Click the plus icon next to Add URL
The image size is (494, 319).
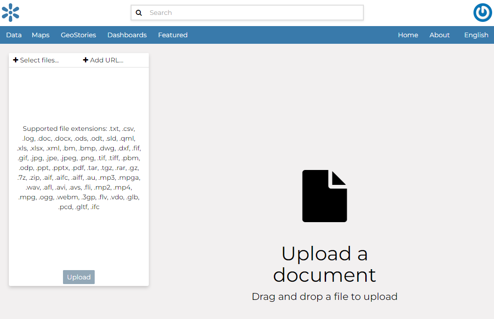coord(85,60)
